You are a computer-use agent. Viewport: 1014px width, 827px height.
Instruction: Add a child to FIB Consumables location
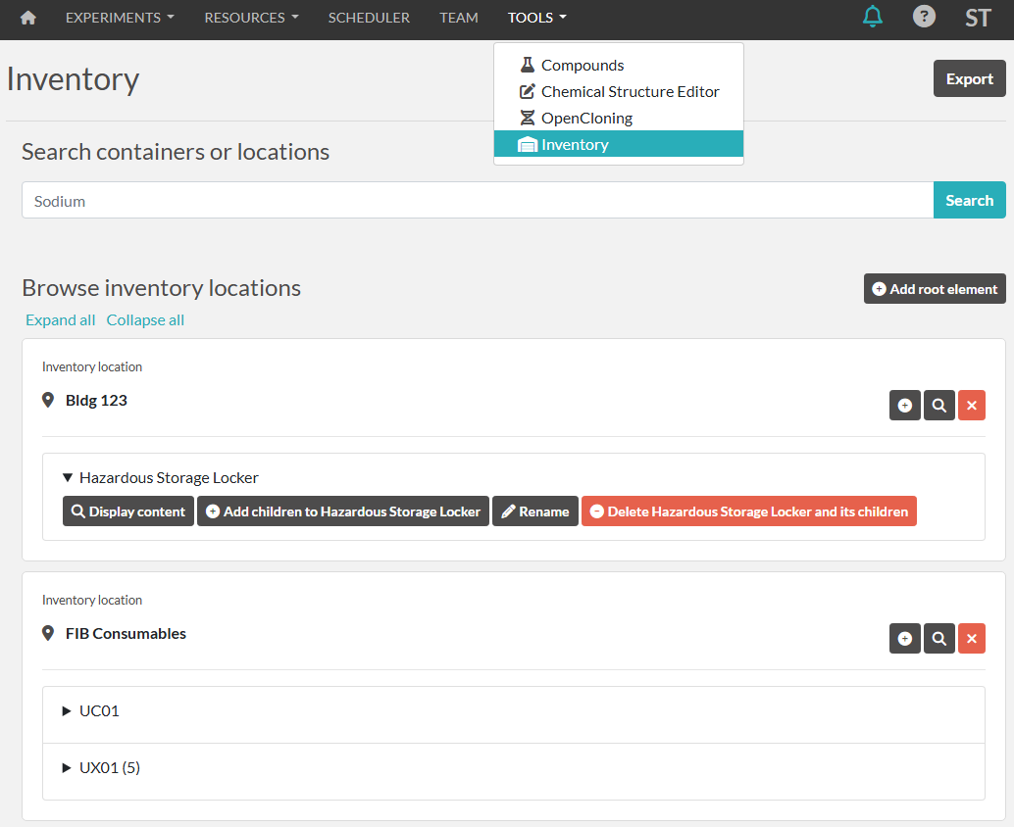point(904,638)
